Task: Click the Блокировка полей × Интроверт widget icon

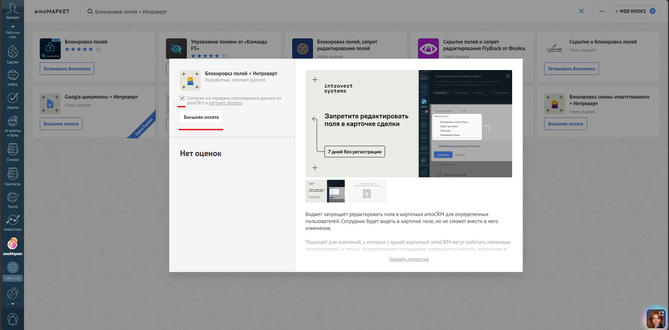Action: (190, 80)
